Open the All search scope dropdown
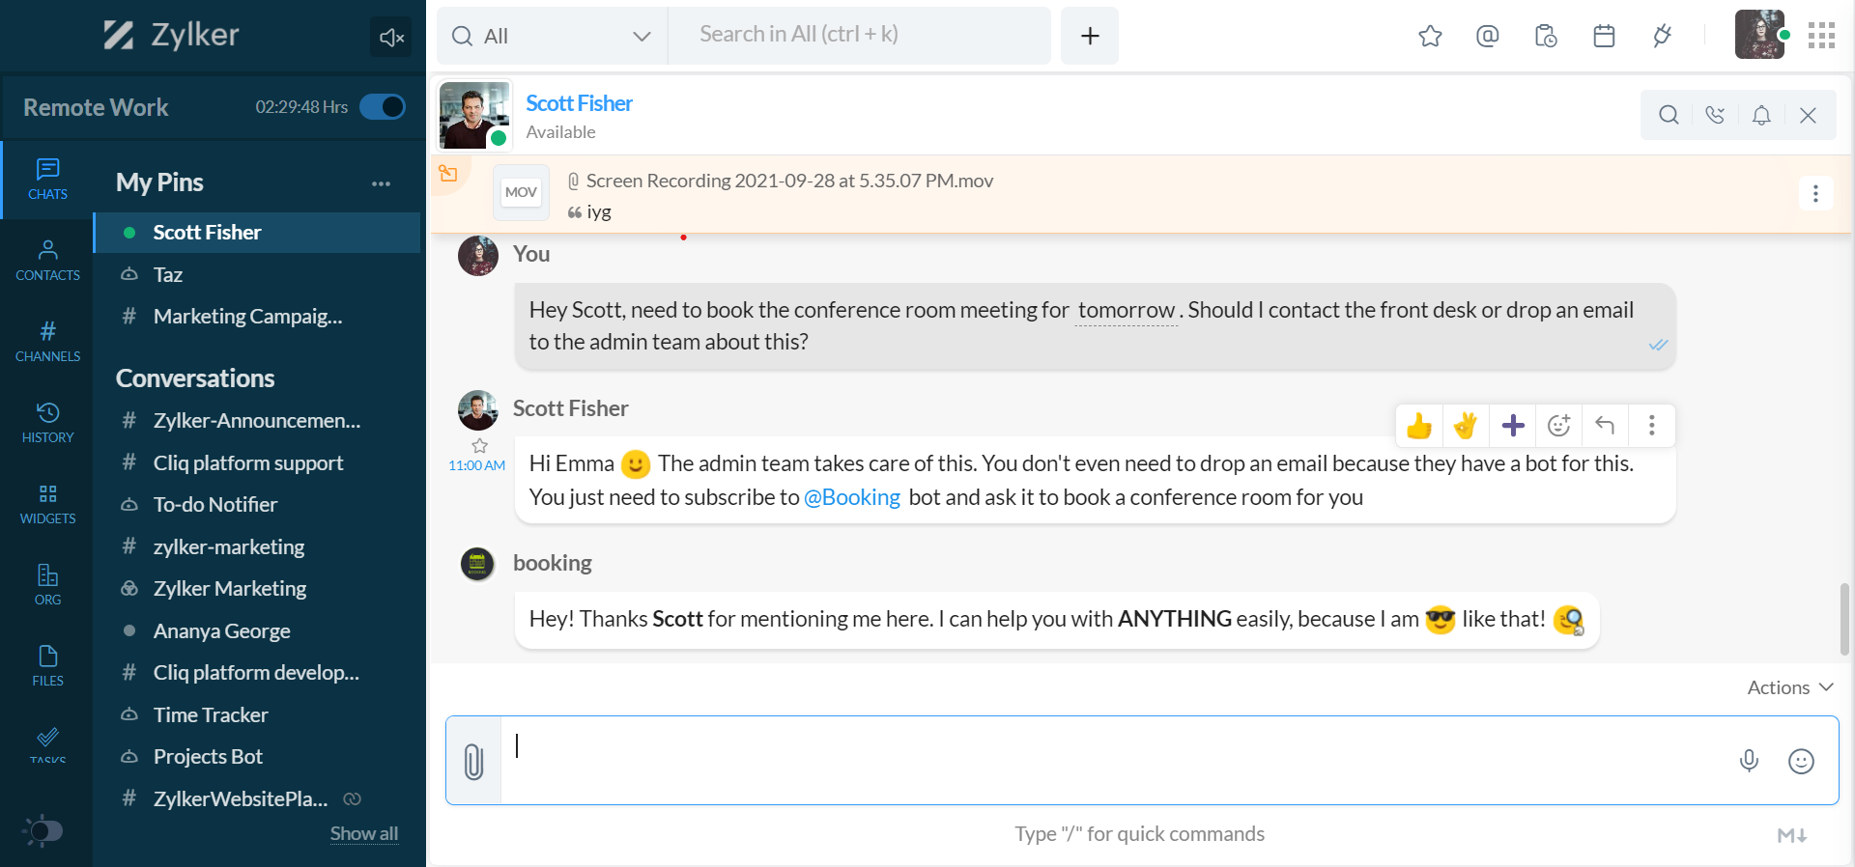 click(x=552, y=36)
